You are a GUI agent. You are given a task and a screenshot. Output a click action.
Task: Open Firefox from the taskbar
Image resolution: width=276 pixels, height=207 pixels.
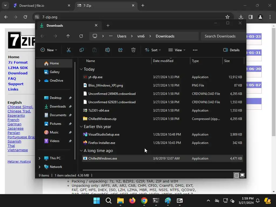point(132,201)
